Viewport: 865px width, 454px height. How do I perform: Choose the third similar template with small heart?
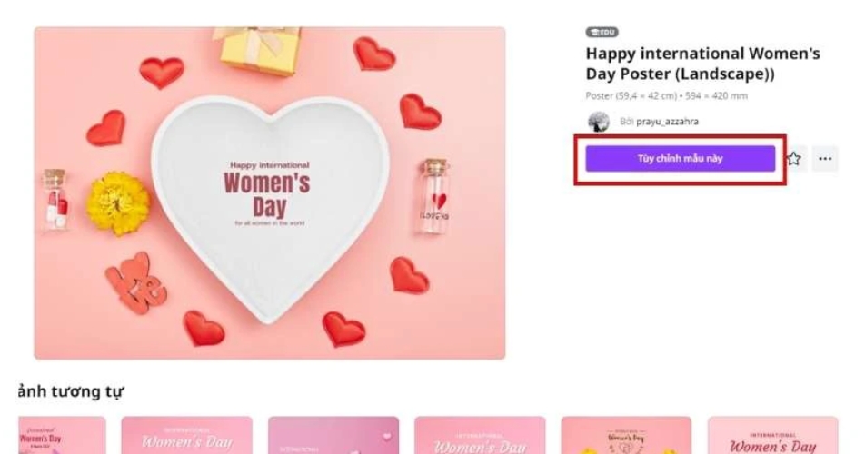[333, 436]
